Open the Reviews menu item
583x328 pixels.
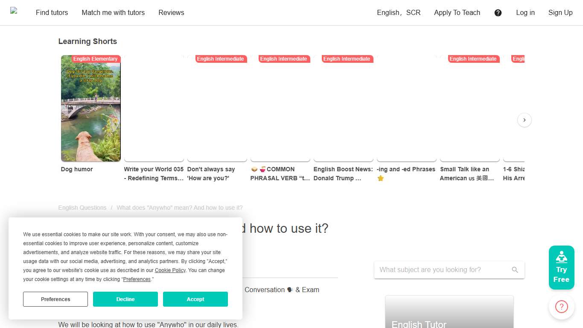pos(171,12)
